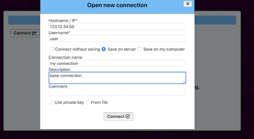Click into the Username text field

click(117, 39)
